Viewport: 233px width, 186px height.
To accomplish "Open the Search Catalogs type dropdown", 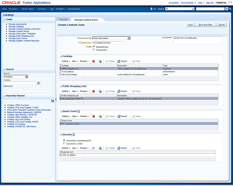I will click(x=26, y=77).
